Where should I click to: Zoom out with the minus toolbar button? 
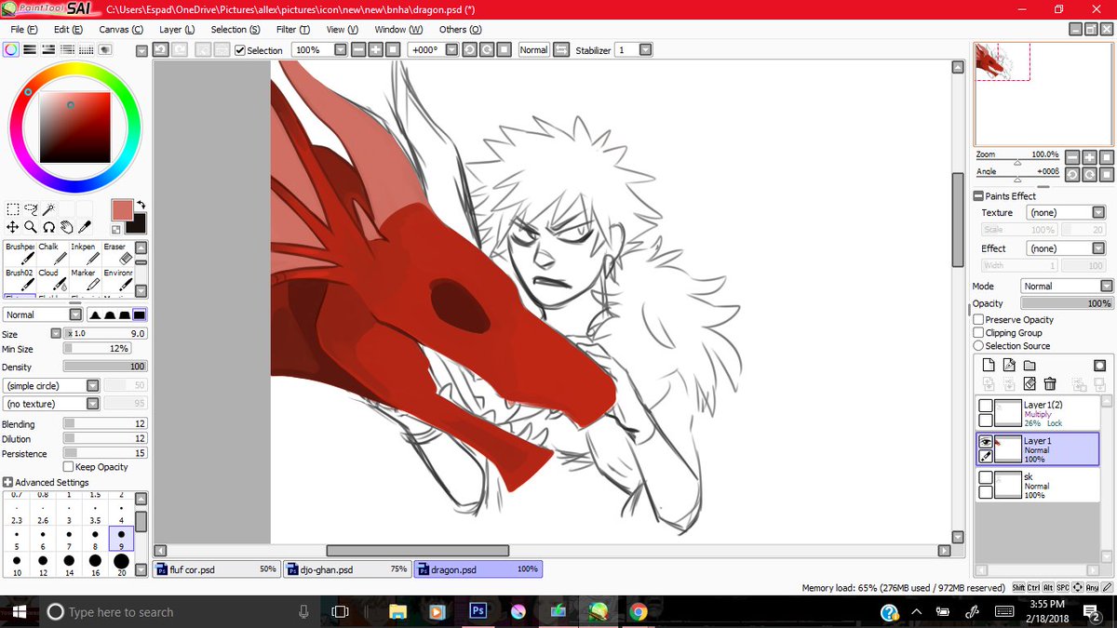pos(359,50)
